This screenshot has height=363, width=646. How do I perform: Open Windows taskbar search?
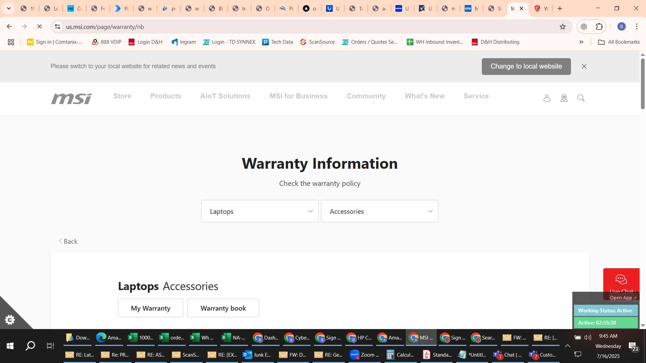30,346
